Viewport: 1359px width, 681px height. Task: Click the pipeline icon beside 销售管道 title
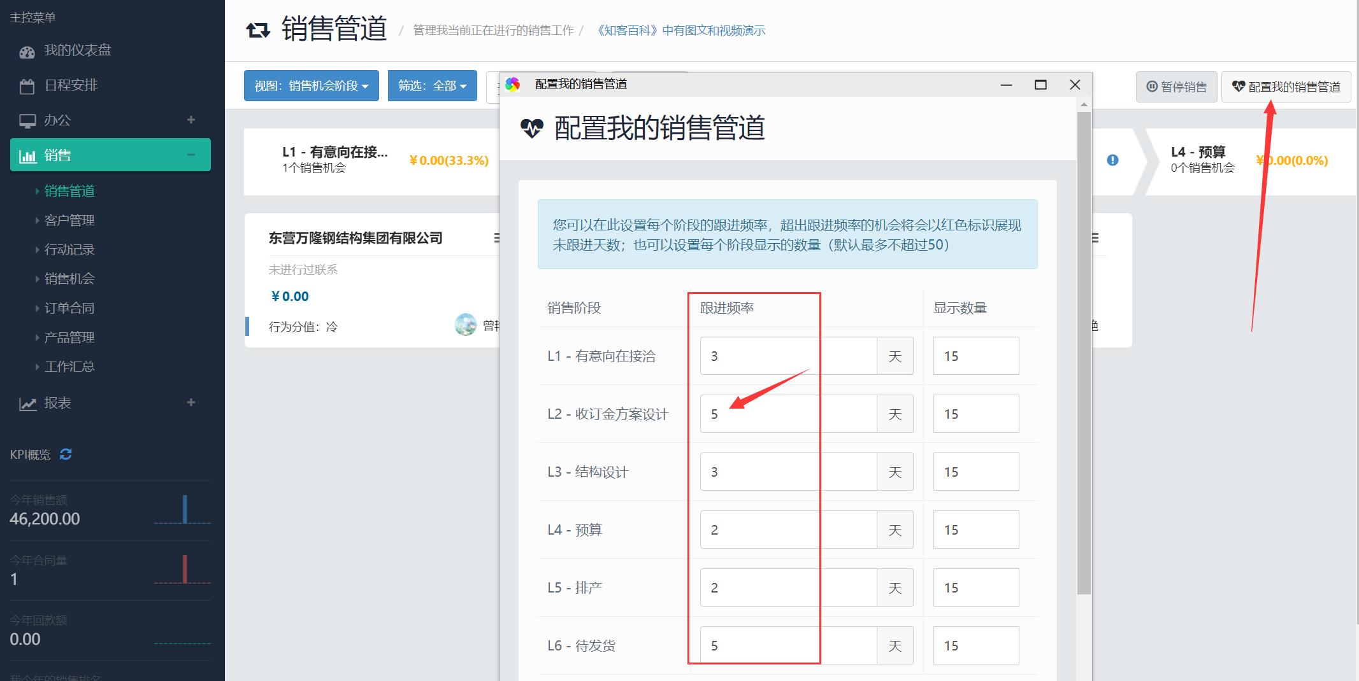tap(258, 29)
